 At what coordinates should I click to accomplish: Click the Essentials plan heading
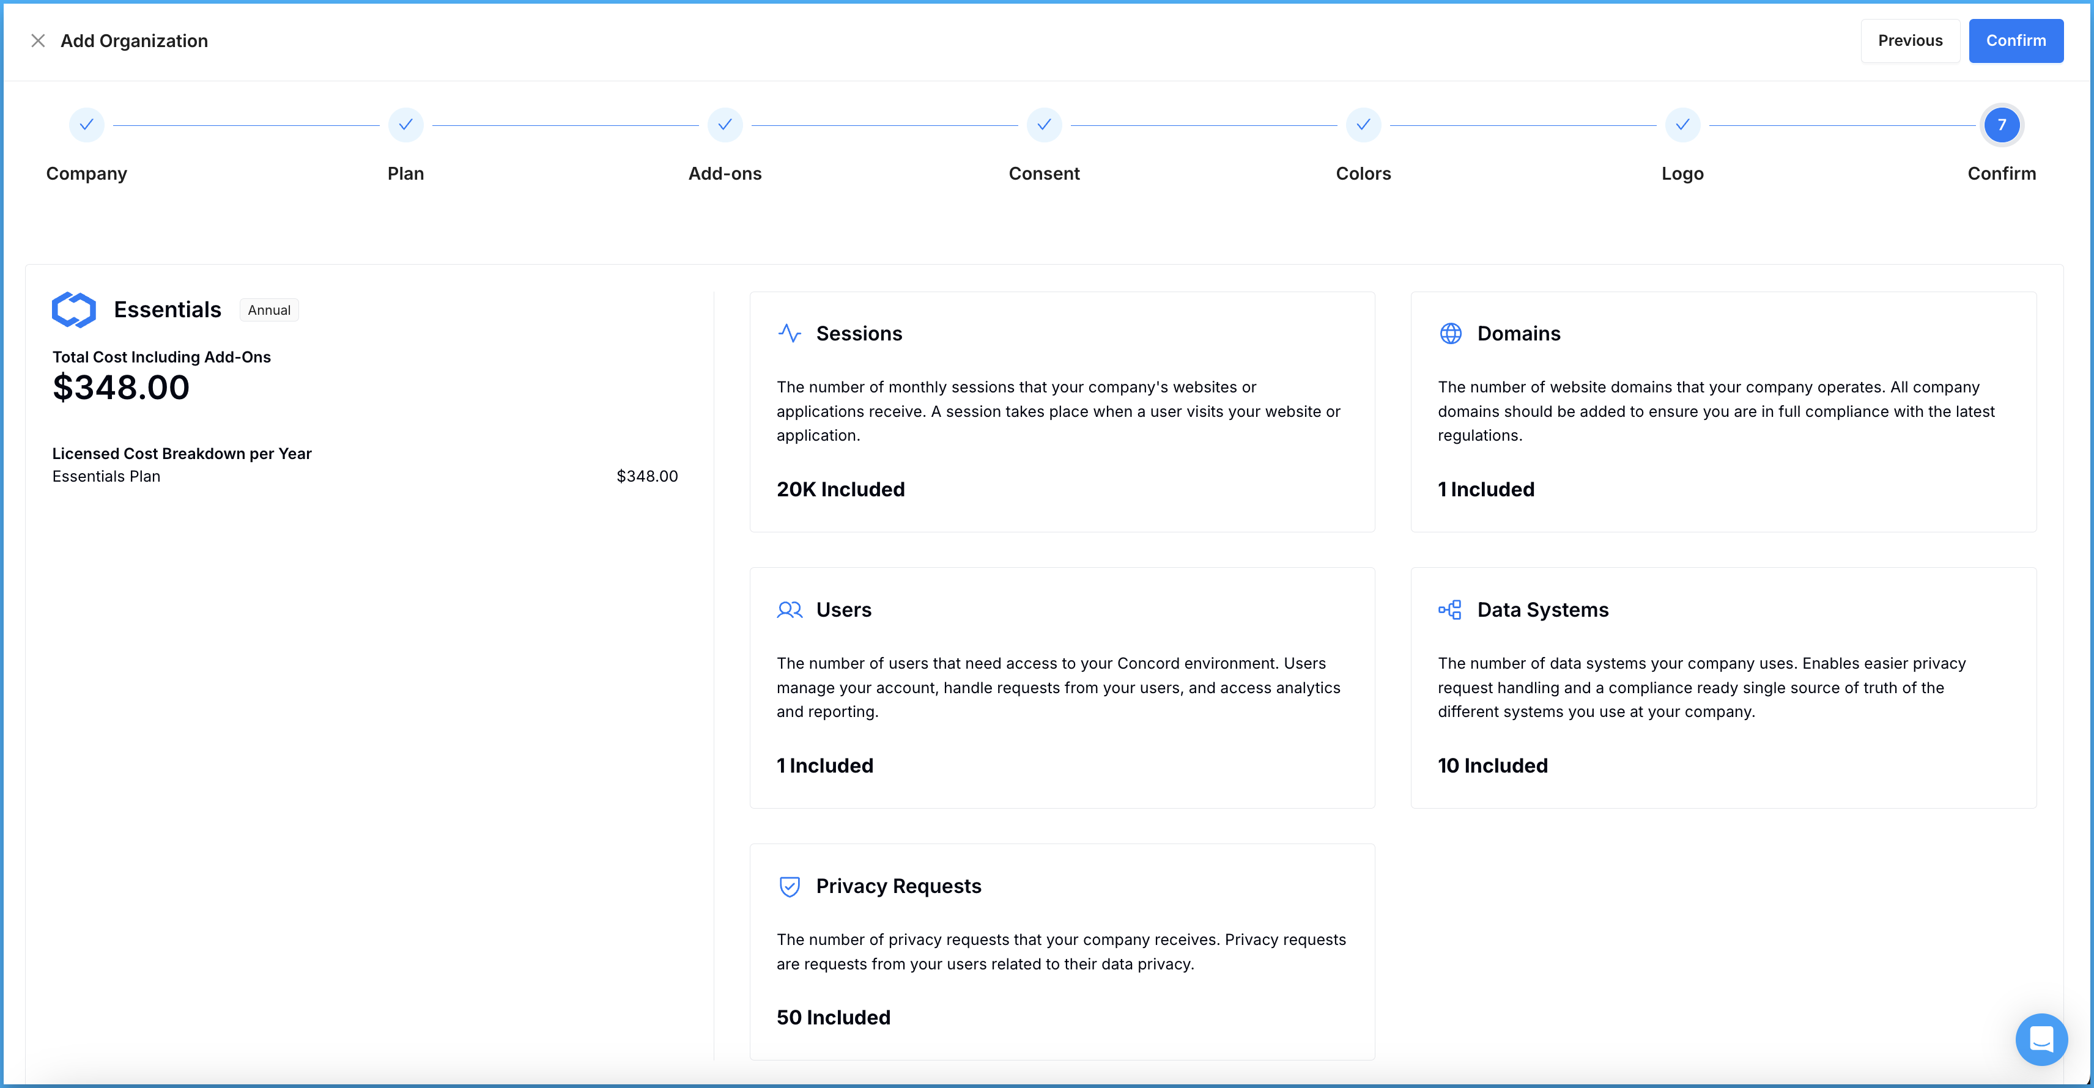coord(168,309)
